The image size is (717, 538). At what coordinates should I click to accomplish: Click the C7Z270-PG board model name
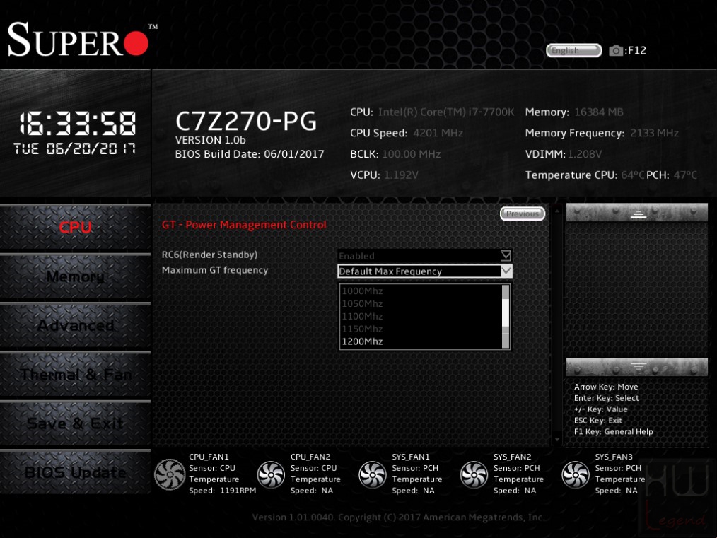coord(246,121)
